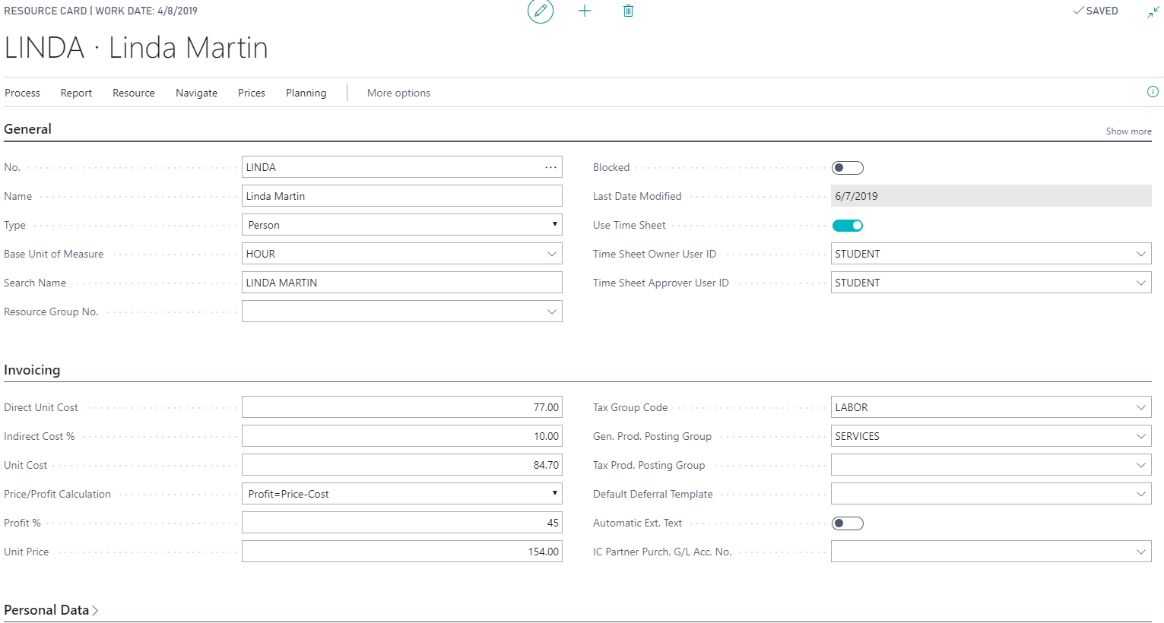1164x623 pixels.
Task: Open the Base Unit of Measure dropdown
Action: (x=552, y=254)
